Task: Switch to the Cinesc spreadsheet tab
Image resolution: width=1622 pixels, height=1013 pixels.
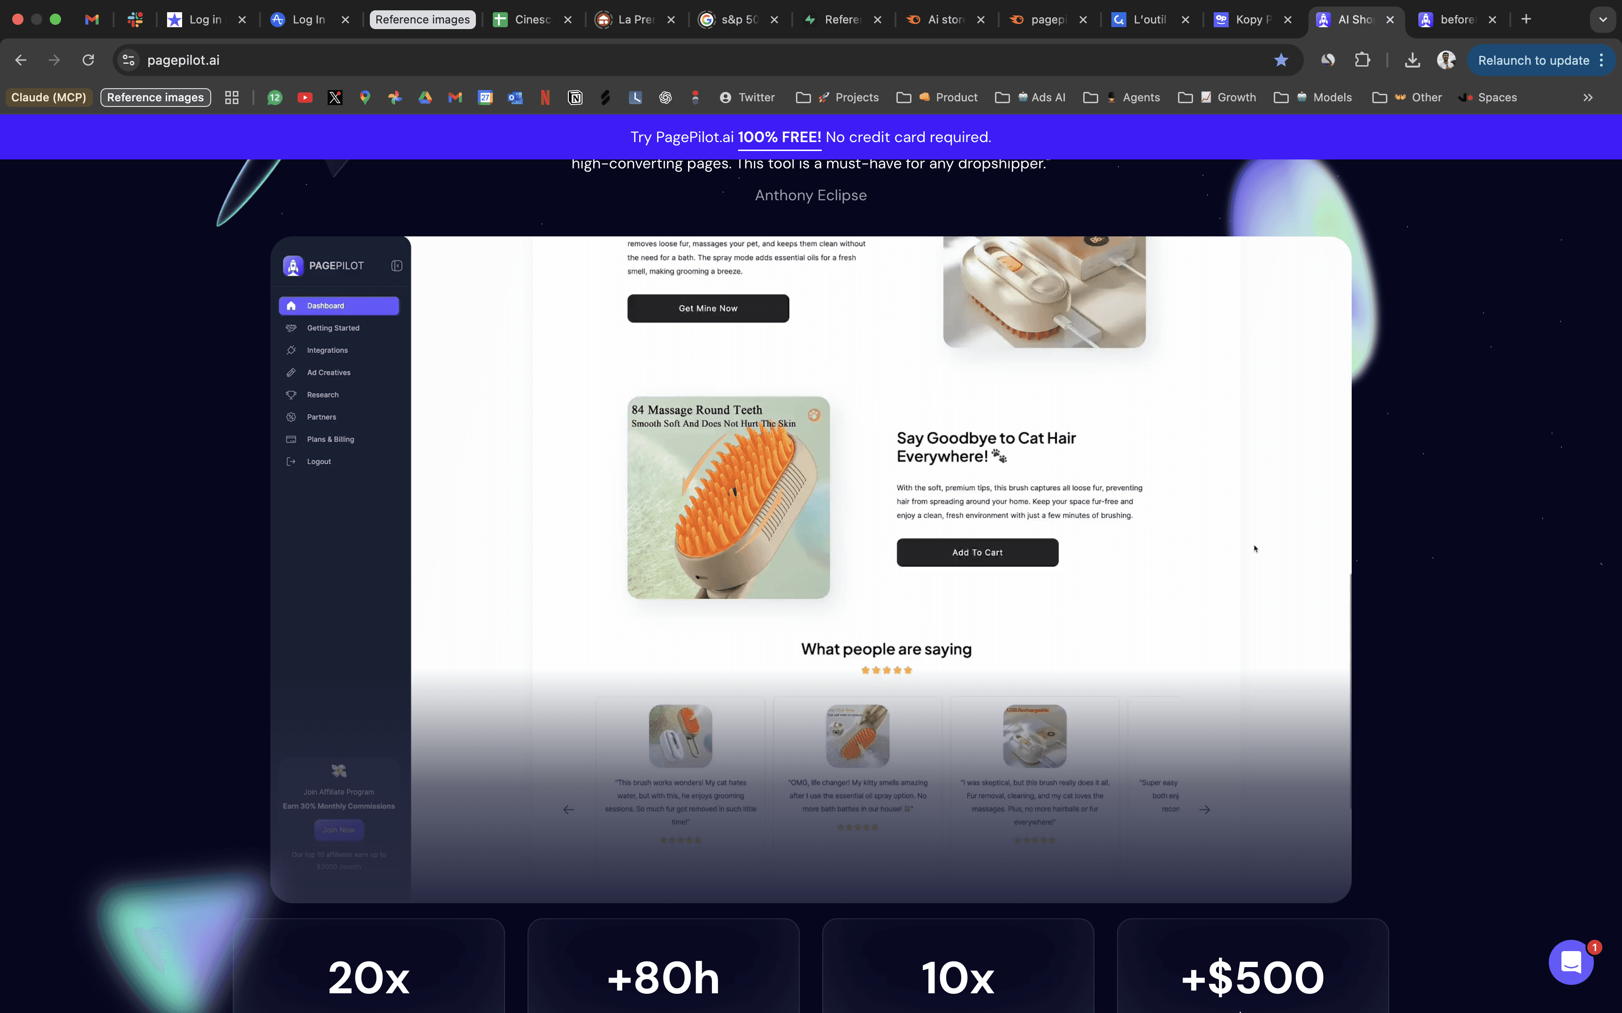Action: [x=532, y=19]
